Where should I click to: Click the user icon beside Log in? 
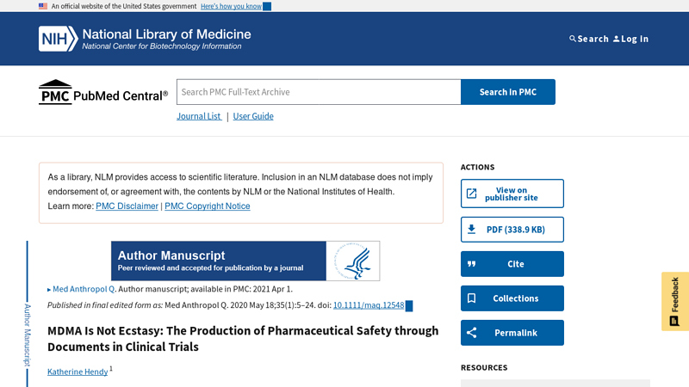(616, 39)
